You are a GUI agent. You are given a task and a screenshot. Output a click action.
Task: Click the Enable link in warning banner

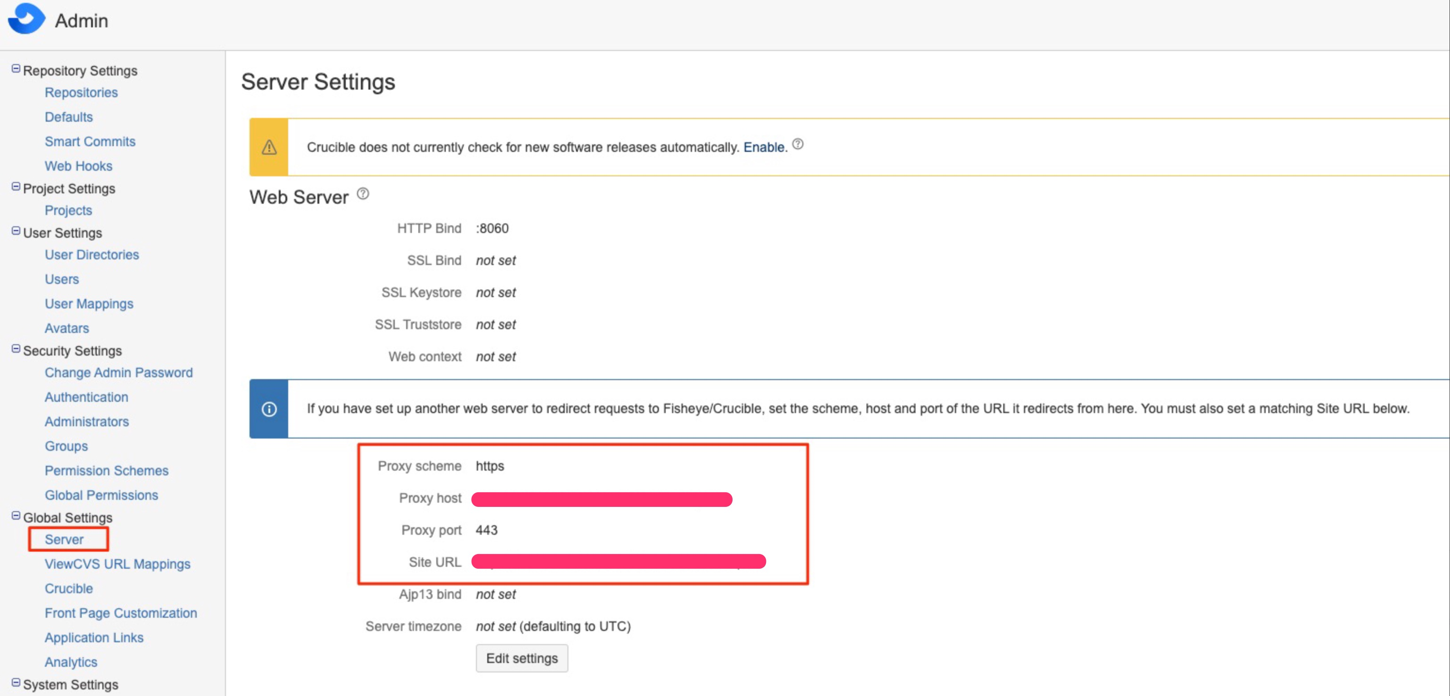(x=763, y=148)
